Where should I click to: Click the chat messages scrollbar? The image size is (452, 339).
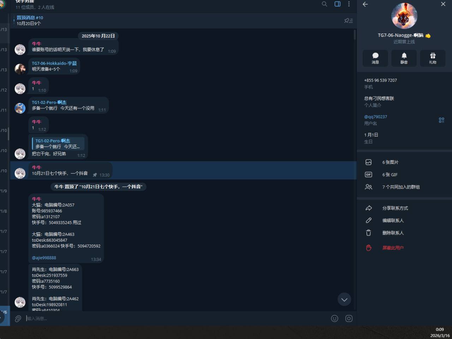tap(355, 35)
